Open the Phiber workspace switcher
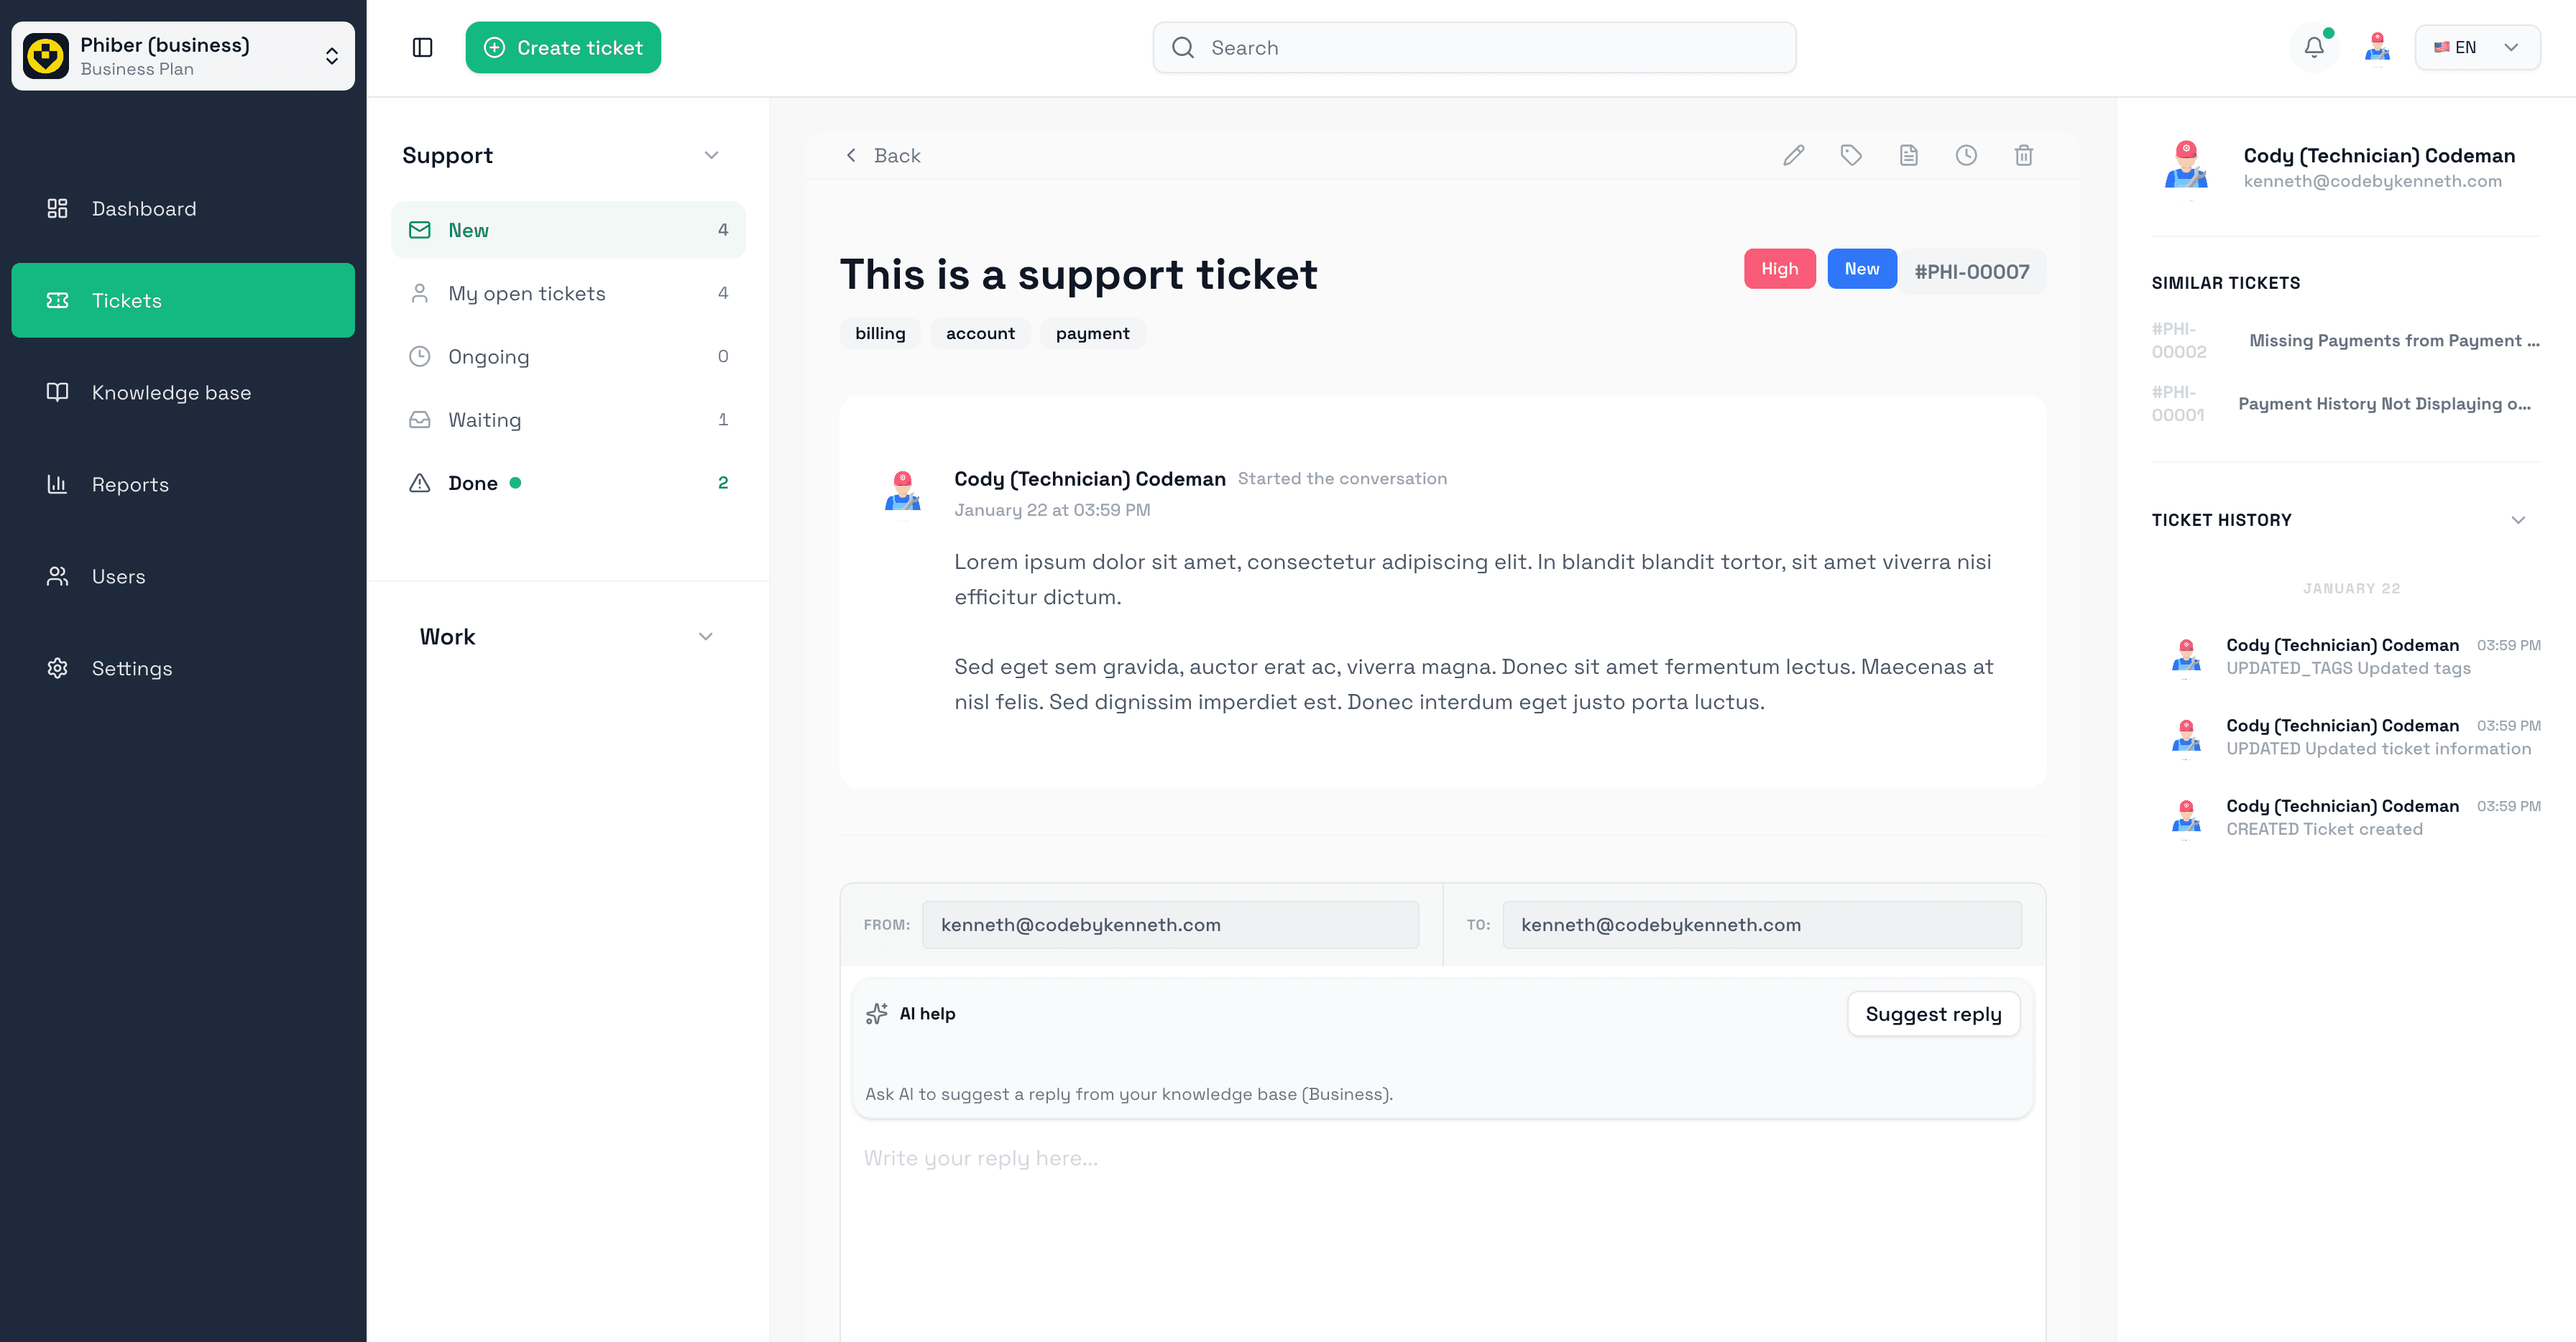This screenshot has height=1342, width=2576. click(183, 56)
